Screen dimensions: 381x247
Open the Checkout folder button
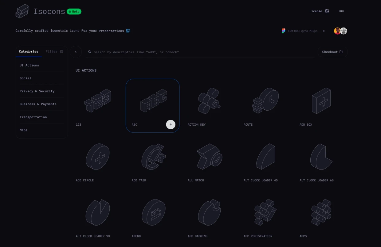point(333,52)
